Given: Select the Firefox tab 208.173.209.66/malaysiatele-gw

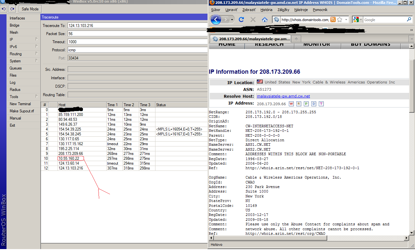Looking at the screenshot, I should coord(251,39).
